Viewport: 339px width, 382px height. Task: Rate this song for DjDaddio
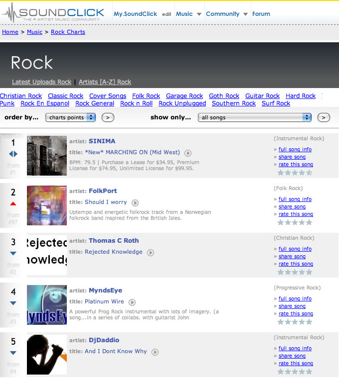point(296,363)
